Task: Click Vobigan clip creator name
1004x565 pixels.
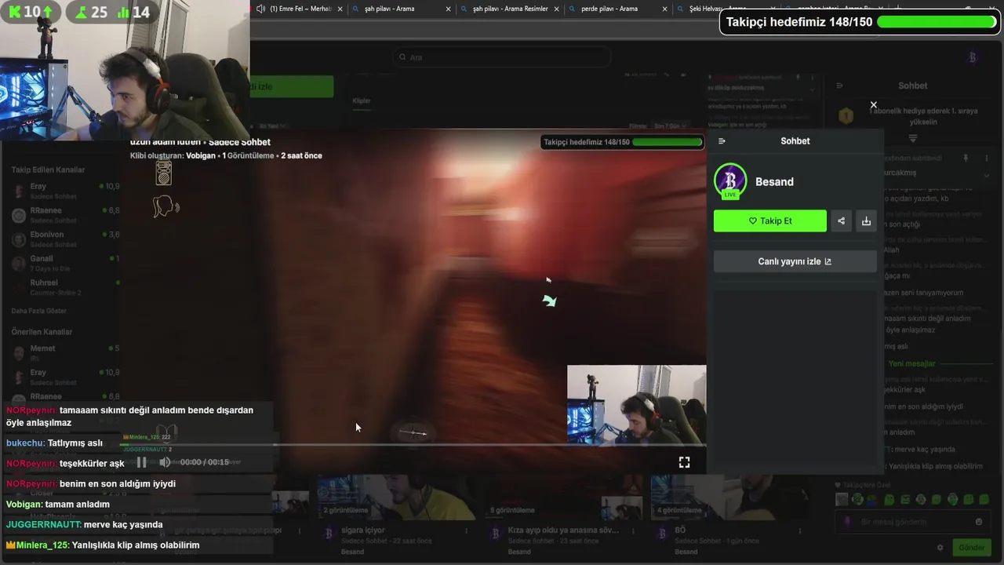Action: [202, 155]
